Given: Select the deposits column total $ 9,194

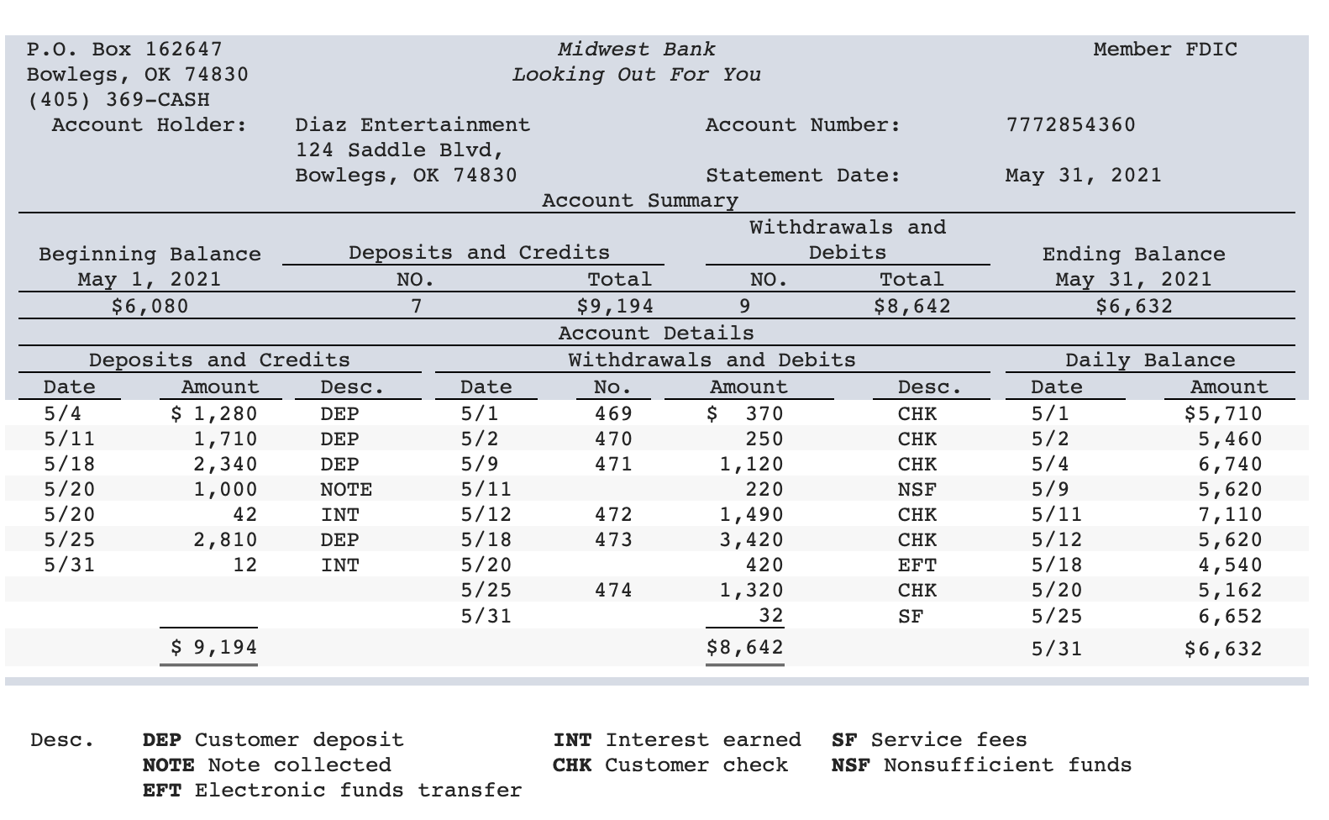Looking at the screenshot, I should coord(214,648).
